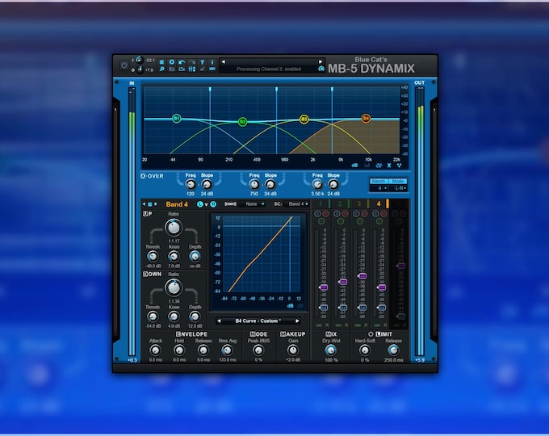This screenshot has height=436, width=549.
Task: Select the green B2 band node
Action: pos(242,122)
